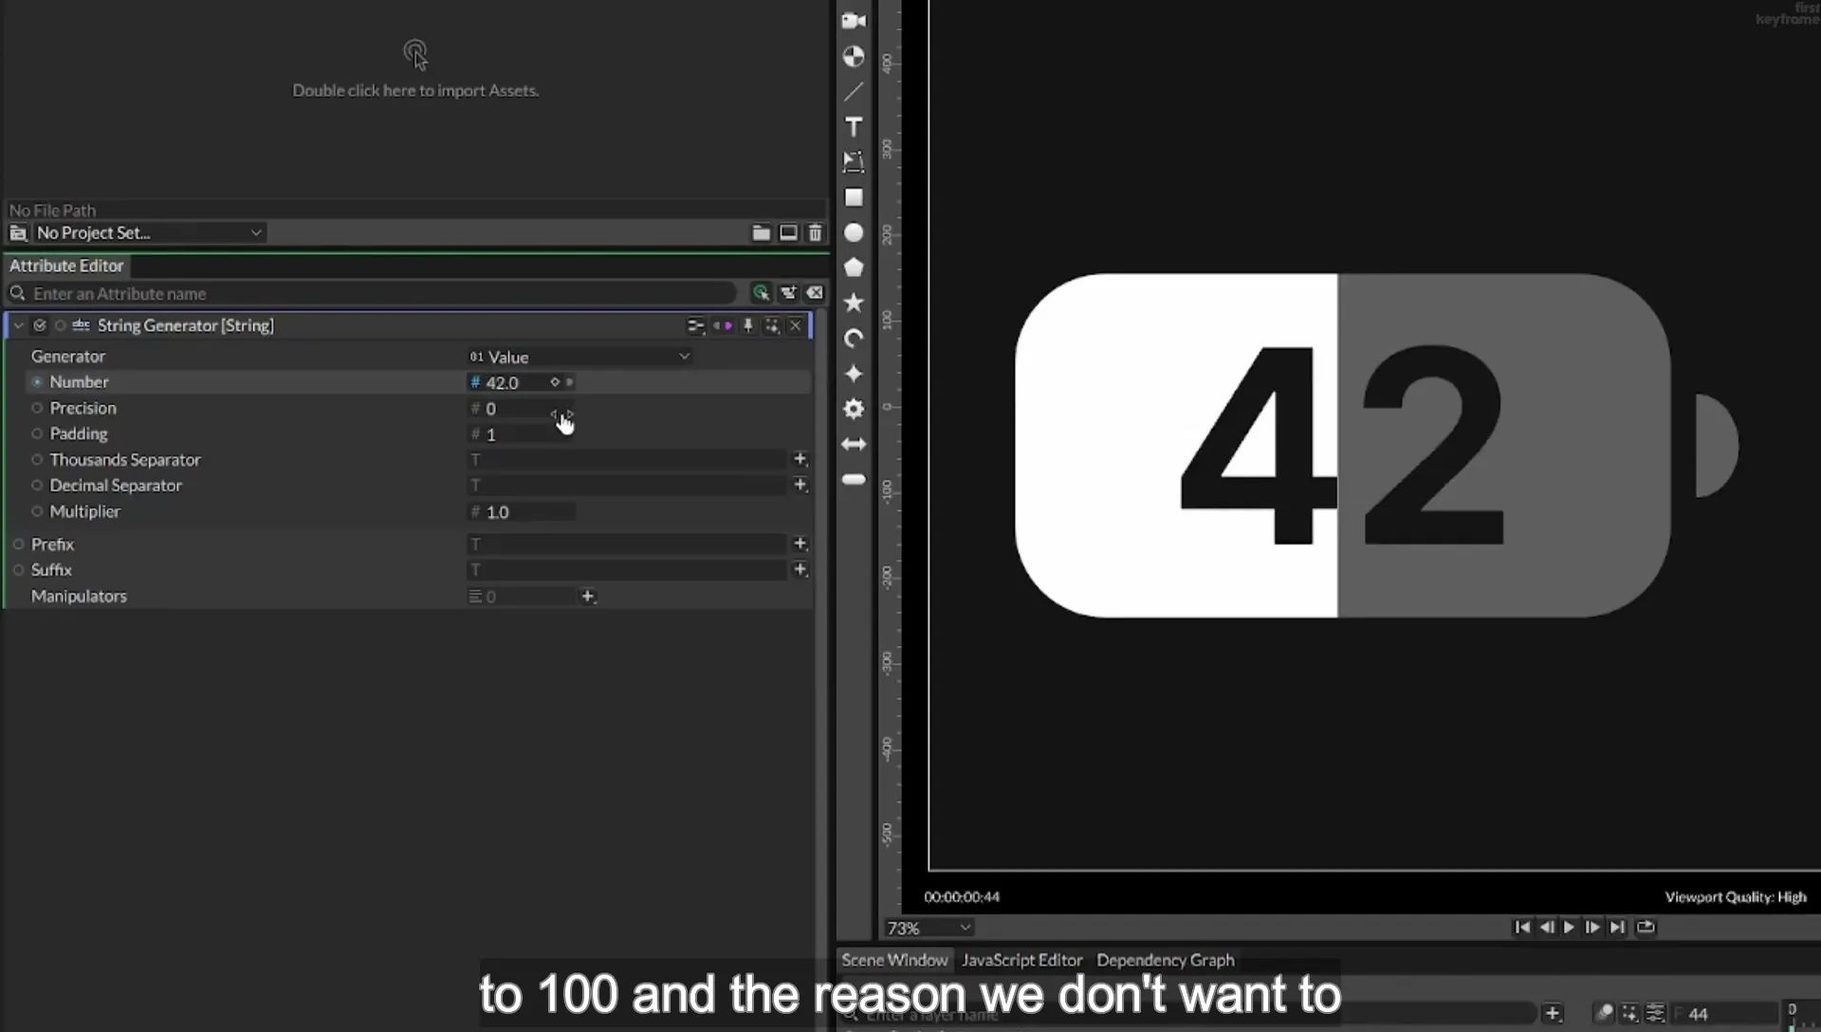Open the project folder icon
The image size is (1821, 1032).
761,232
